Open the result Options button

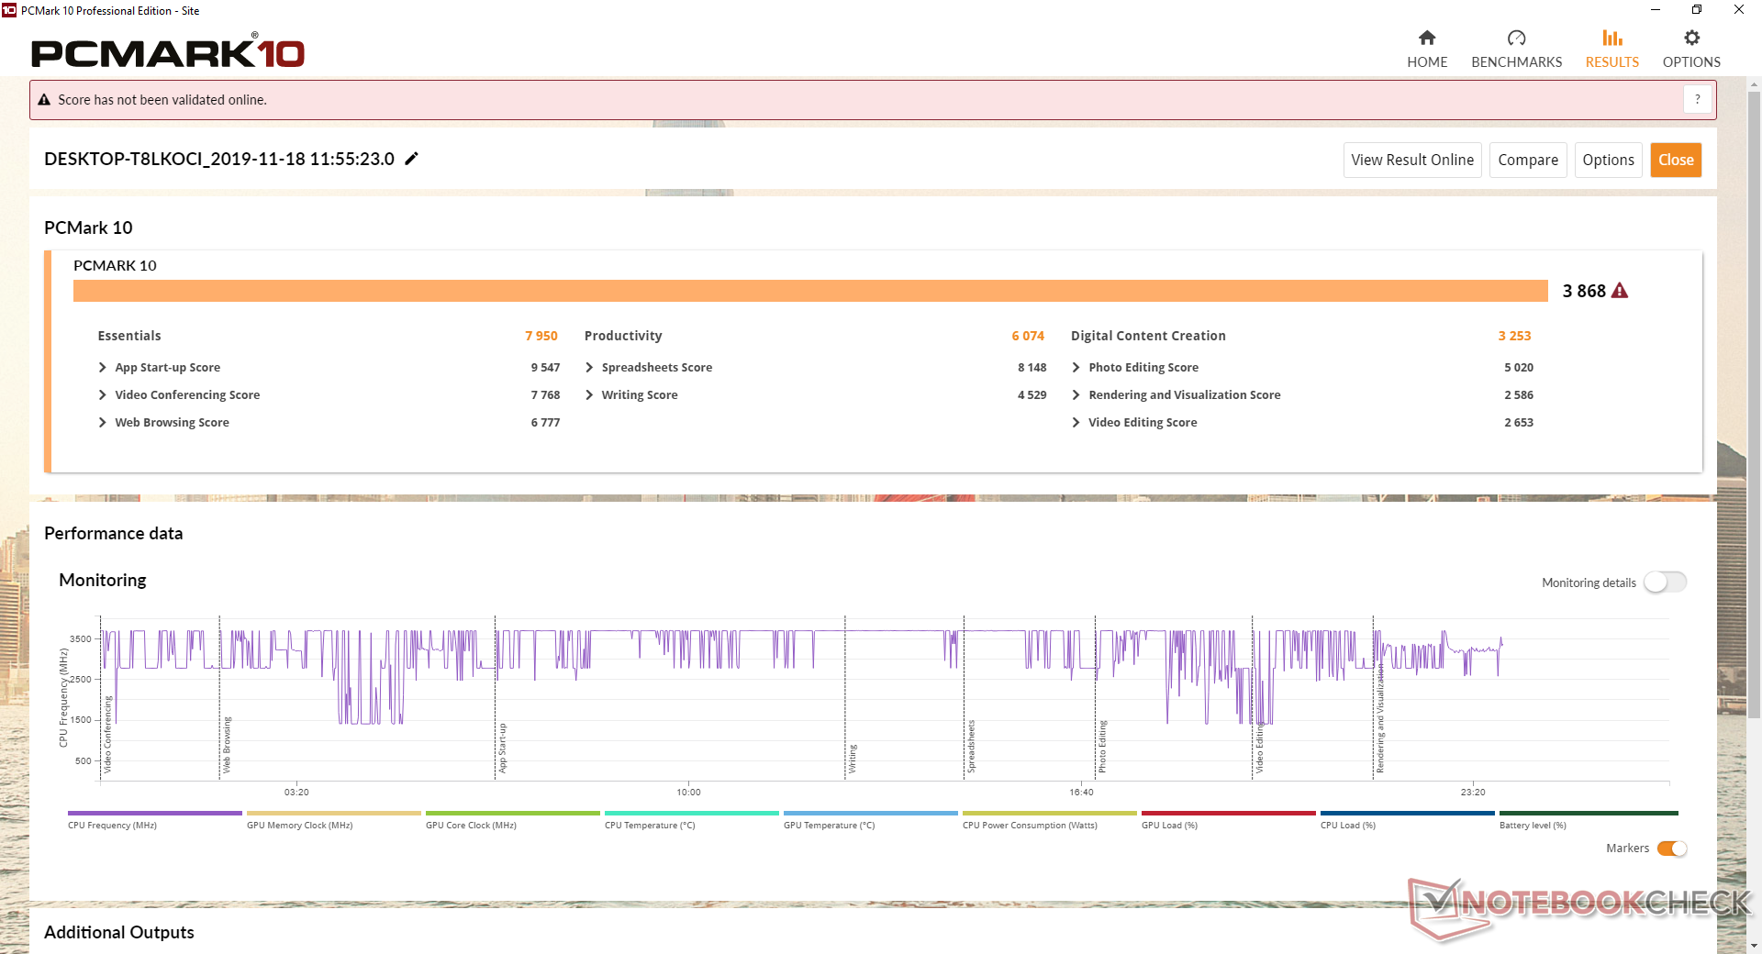click(1608, 160)
